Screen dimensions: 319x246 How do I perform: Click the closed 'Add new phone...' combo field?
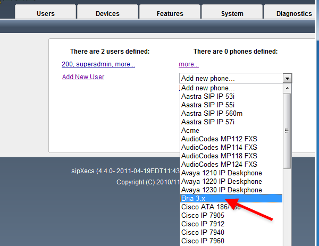click(x=236, y=78)
